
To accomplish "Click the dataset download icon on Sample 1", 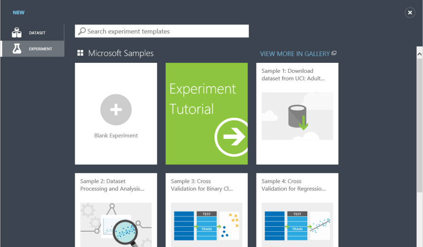I will click(297, 116).
